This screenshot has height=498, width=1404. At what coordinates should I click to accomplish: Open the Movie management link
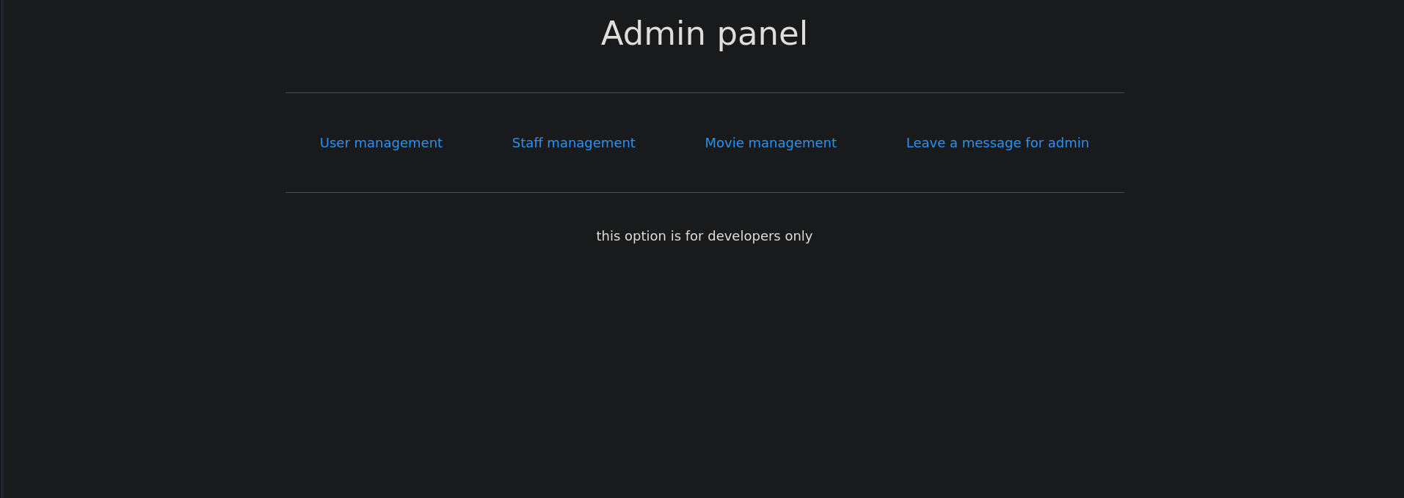[770, 143]
